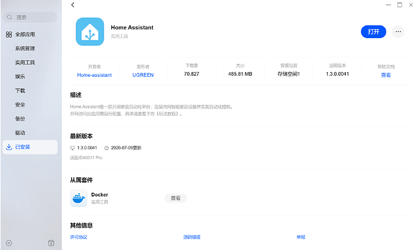
Task: Open publisher link UGREEN
Action: click(x=143, y=75)
